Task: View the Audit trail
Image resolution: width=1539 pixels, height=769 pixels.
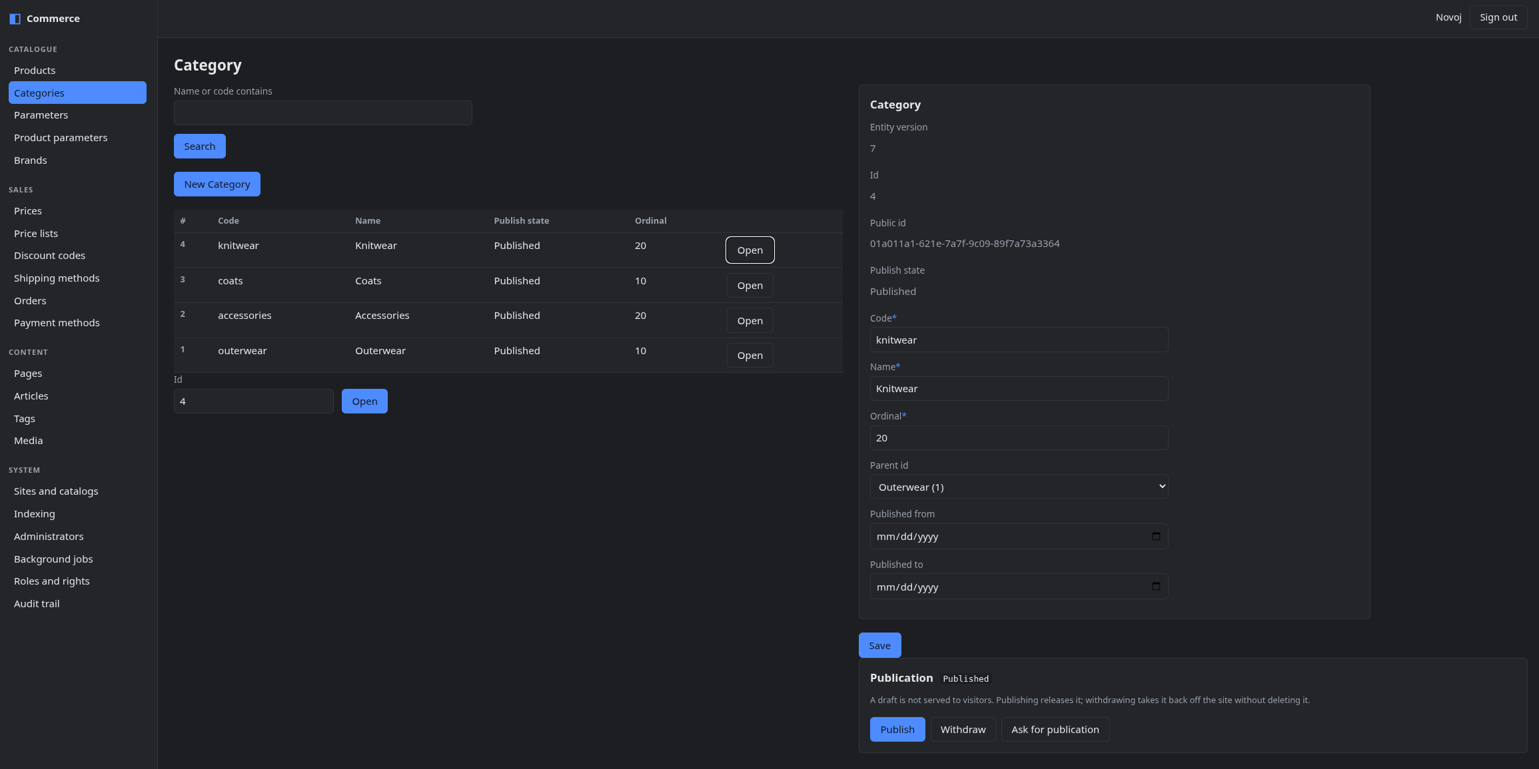Action: point(77,604)
